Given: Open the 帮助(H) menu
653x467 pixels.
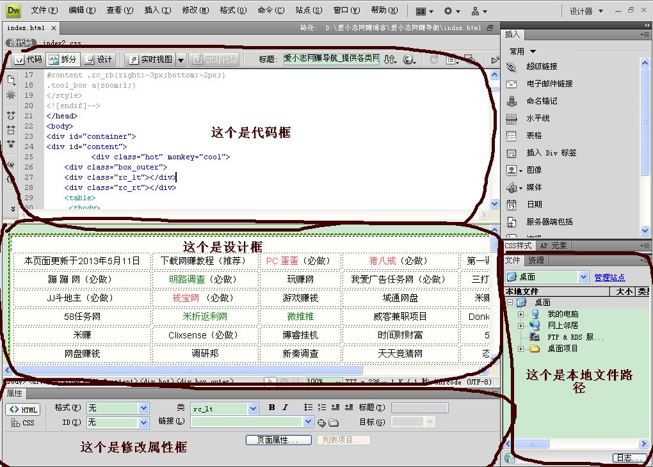Looking at the screenshot, I should [x=384, y=10].
